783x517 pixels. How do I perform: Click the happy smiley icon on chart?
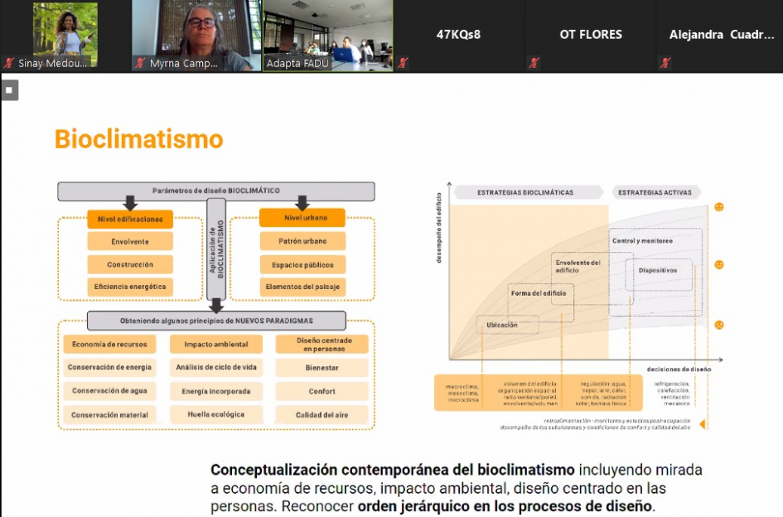pyautogui.click(x=719, y=207)
